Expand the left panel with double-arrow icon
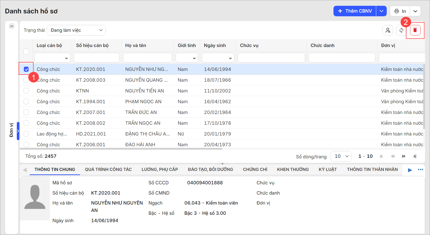Image resolution: width=430 pixels, height=235 pixels. [x=12, y=26]
